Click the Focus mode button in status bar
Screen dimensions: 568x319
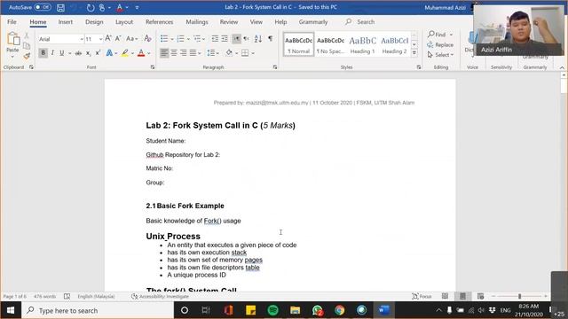tap(422, 296)
